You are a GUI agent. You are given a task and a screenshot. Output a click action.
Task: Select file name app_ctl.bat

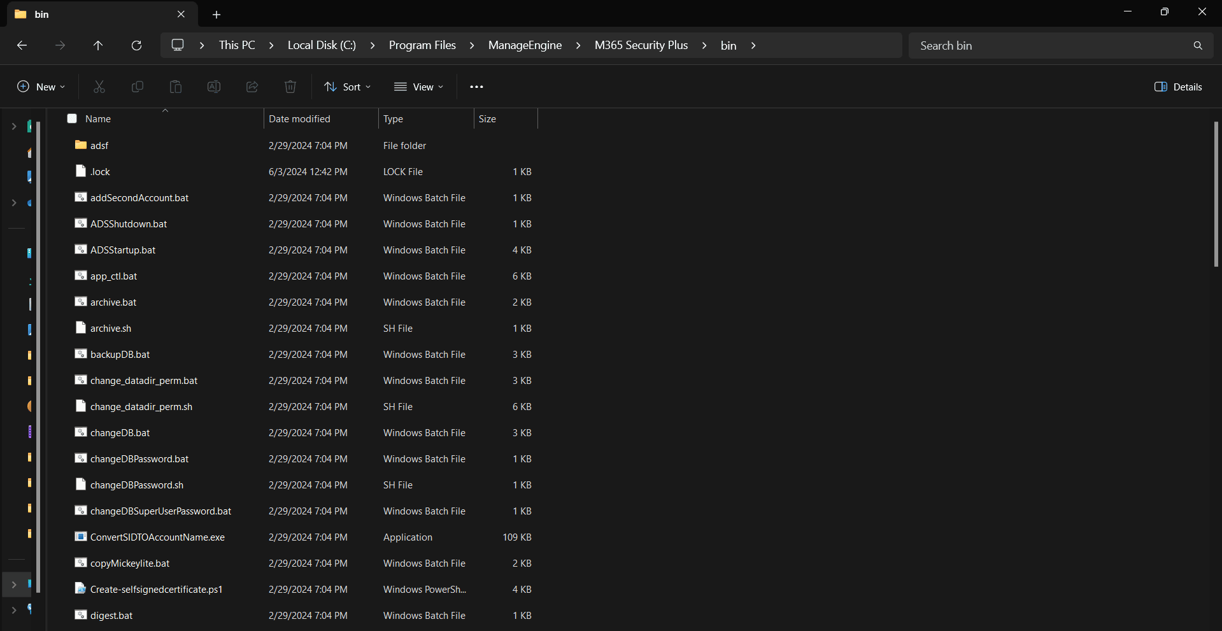pyautogui.click(x=113, y=276)
